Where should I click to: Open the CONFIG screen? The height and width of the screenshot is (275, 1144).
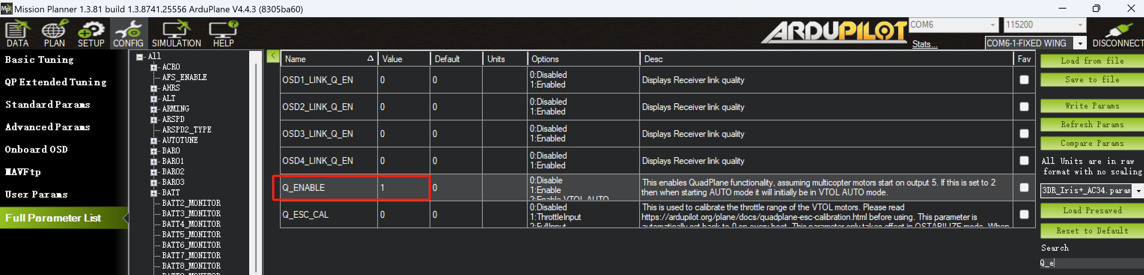pos(128,34)
